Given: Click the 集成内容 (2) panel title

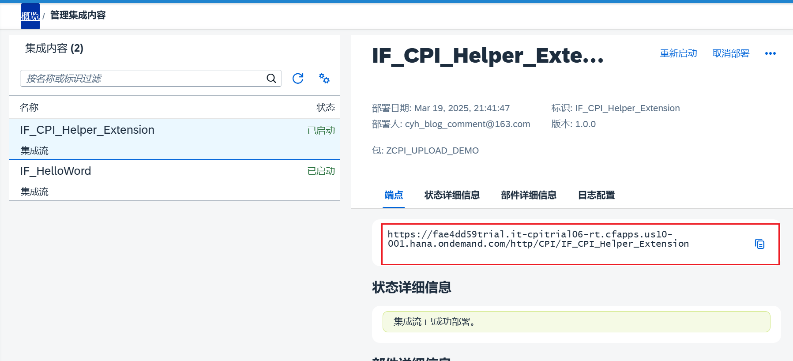Looking at the screenshot, I should tap(54, 48).
